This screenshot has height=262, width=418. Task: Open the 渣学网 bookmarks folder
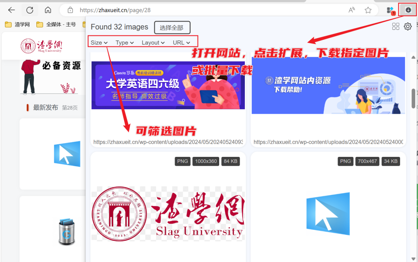(x=18, y=24)
